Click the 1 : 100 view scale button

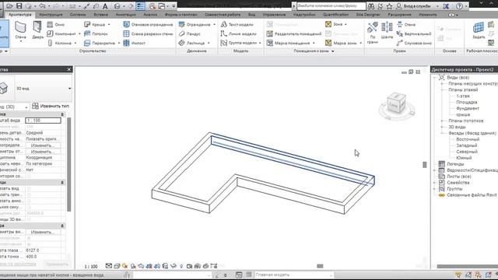click(x=91, y=266)
